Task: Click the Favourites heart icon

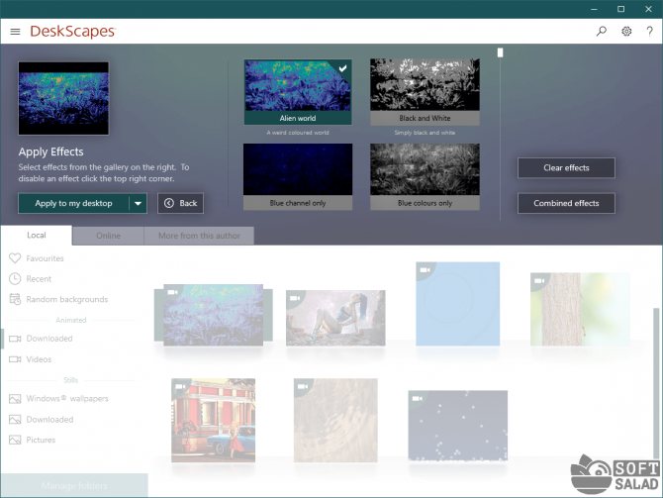Action: click(x=15, y=258)
